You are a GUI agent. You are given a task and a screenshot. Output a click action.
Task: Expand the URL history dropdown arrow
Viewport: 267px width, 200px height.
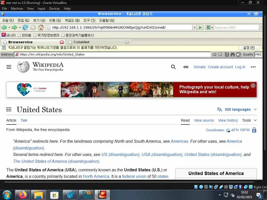click(195, 27)
